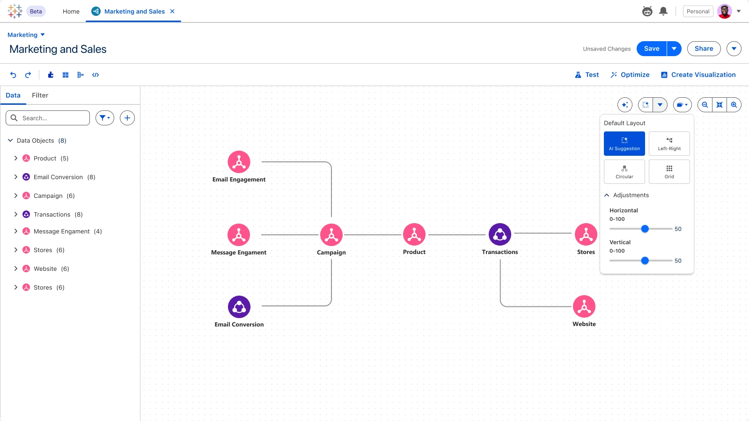Select the Email Conversion node on canvas
Viewport: 749px width, 421px height.
pyautogui.click(x=239, y=307)
